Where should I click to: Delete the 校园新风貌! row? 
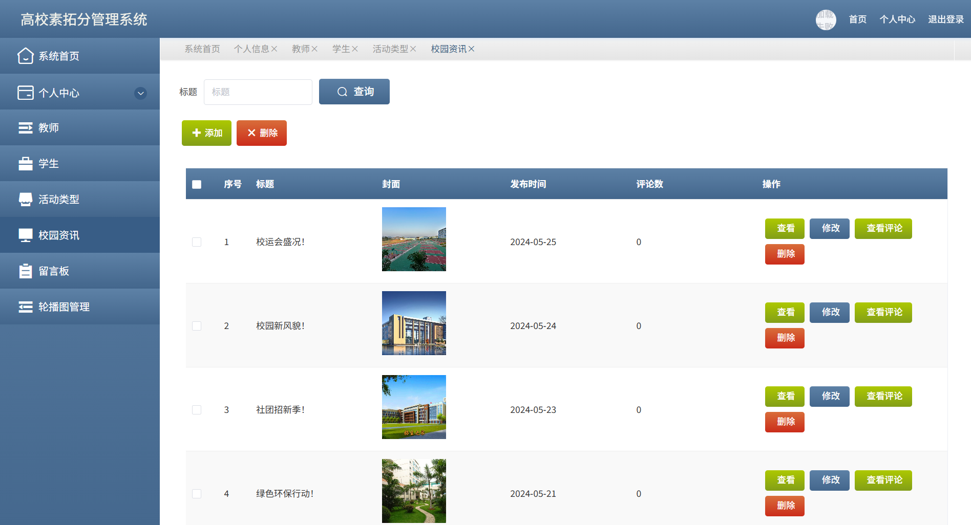[785, 338]
